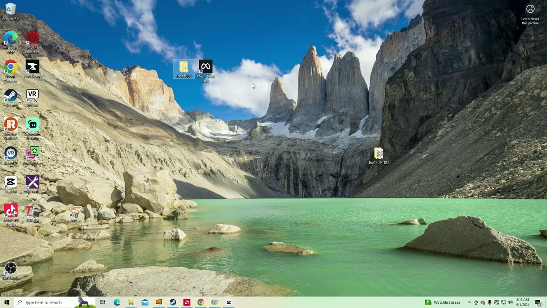547x308 pixels.
Task: Open the orange monitor taskbar app
Action: 159,302
